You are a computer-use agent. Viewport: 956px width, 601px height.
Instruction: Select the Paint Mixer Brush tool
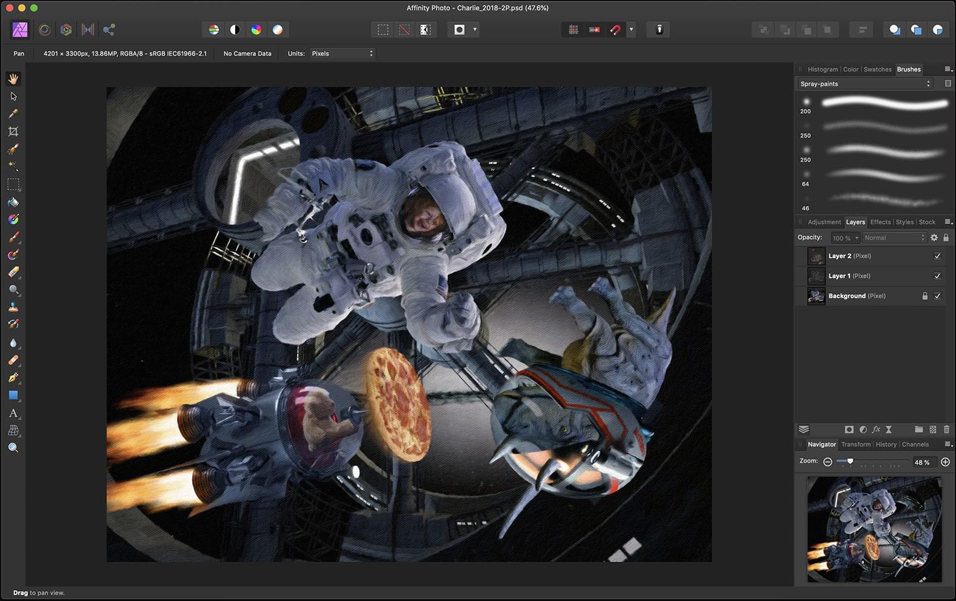coord(13,254)
